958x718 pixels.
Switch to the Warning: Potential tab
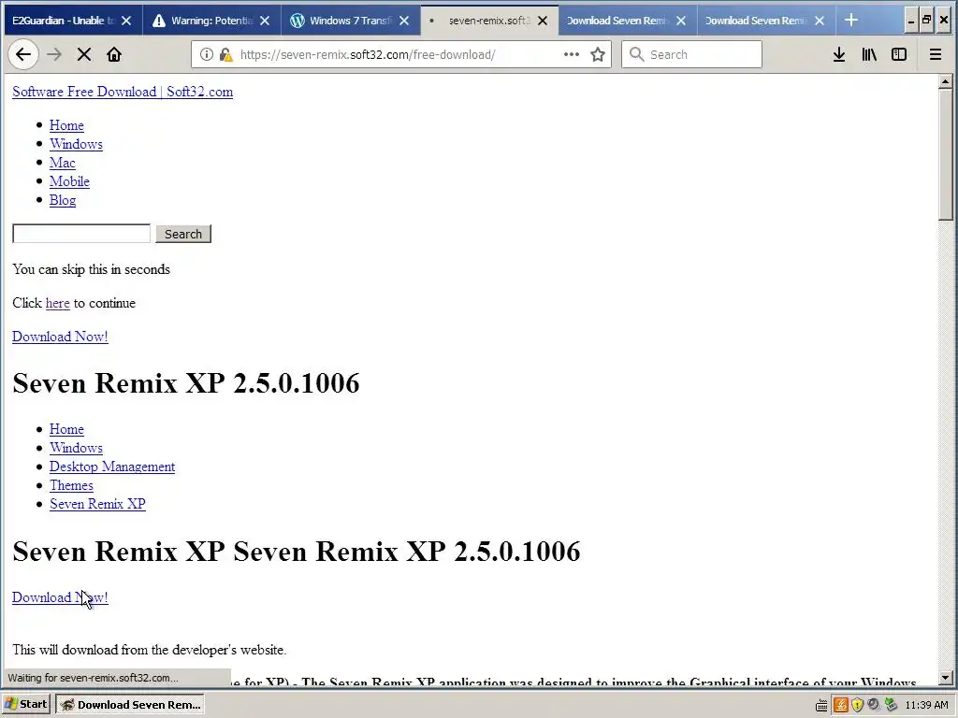click(211, 21)
